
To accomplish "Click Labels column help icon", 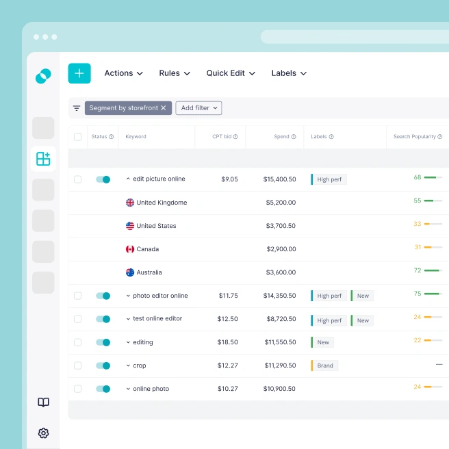I will pyautogui.click(x=331, y=137).
